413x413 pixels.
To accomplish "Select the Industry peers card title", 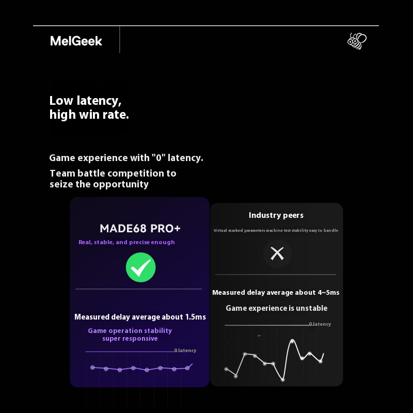I will [276, 215].
